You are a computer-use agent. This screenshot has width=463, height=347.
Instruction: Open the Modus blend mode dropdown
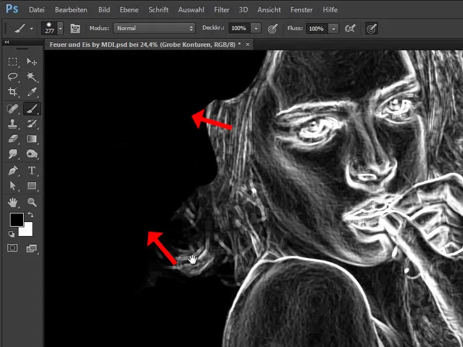click(154, 28)
